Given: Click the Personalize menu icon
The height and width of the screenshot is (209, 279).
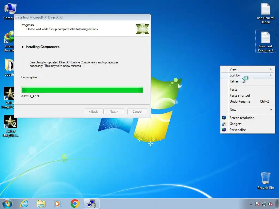Looking at the screenshot, I should click(x=224, y=130).
